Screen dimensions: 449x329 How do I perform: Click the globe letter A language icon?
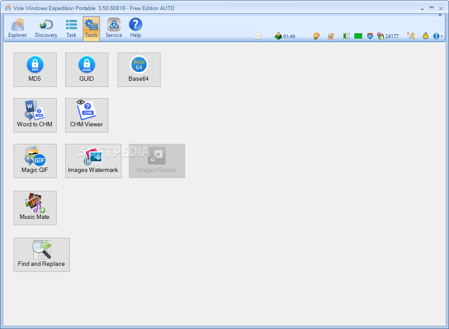[331, 36]
